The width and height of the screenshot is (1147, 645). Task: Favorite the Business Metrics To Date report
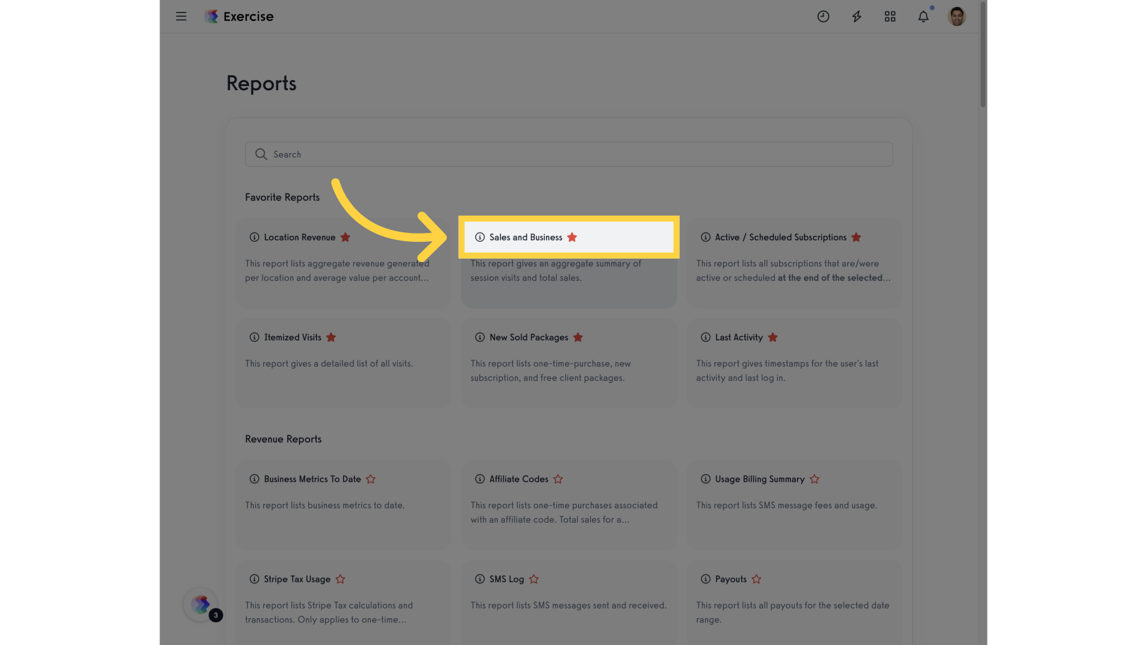[371, 480]
